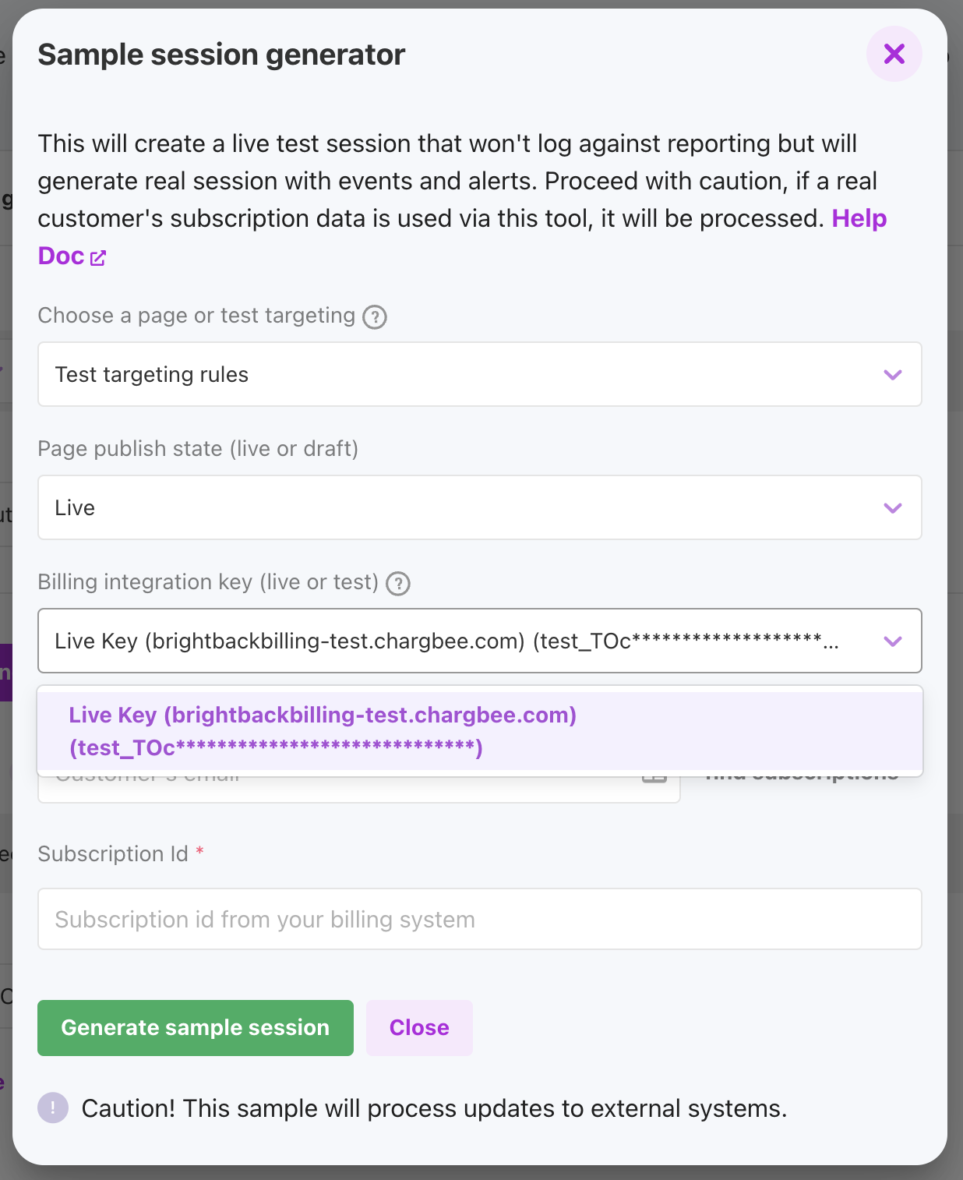Click chevron arrow on page publish state field
963x1180 pixels.
(x=893, y=508)
